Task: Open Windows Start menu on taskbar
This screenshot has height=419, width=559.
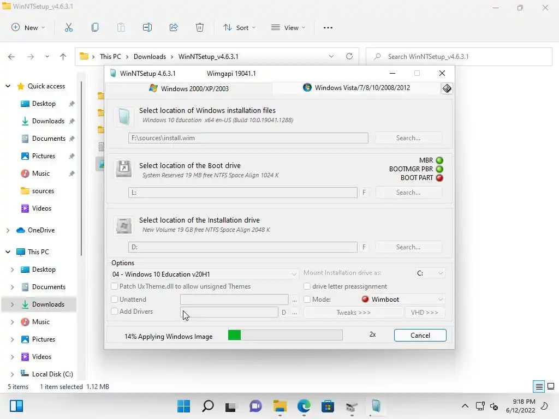Action: pos(183,406)
